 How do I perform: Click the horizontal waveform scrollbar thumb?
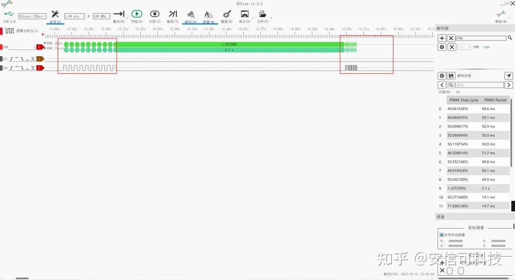tap(22, 279)
